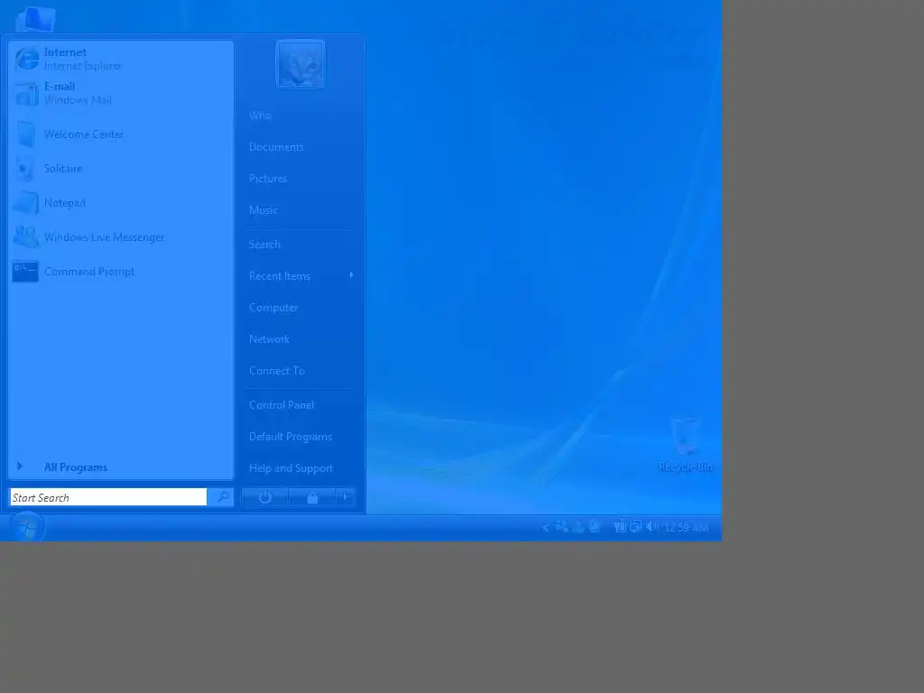Open Command Prompt
The width and height of the screenshot is (924, 693).
(x=121, y=271)
